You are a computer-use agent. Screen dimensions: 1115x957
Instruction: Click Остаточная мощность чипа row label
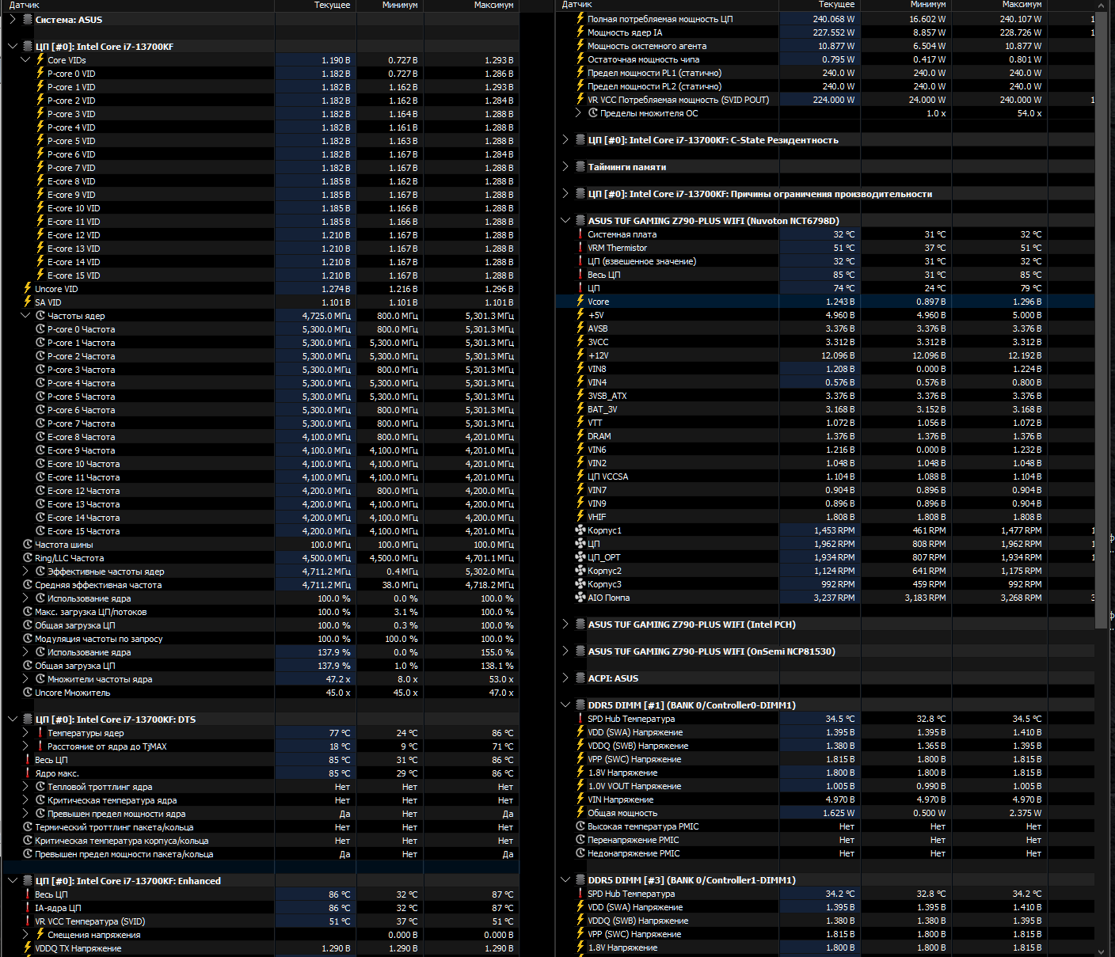(x=644, y=59)
